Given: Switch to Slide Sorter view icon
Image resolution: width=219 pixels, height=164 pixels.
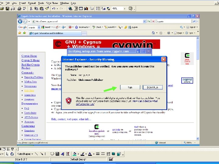Looking at the screenshot, I should [8, 149].
